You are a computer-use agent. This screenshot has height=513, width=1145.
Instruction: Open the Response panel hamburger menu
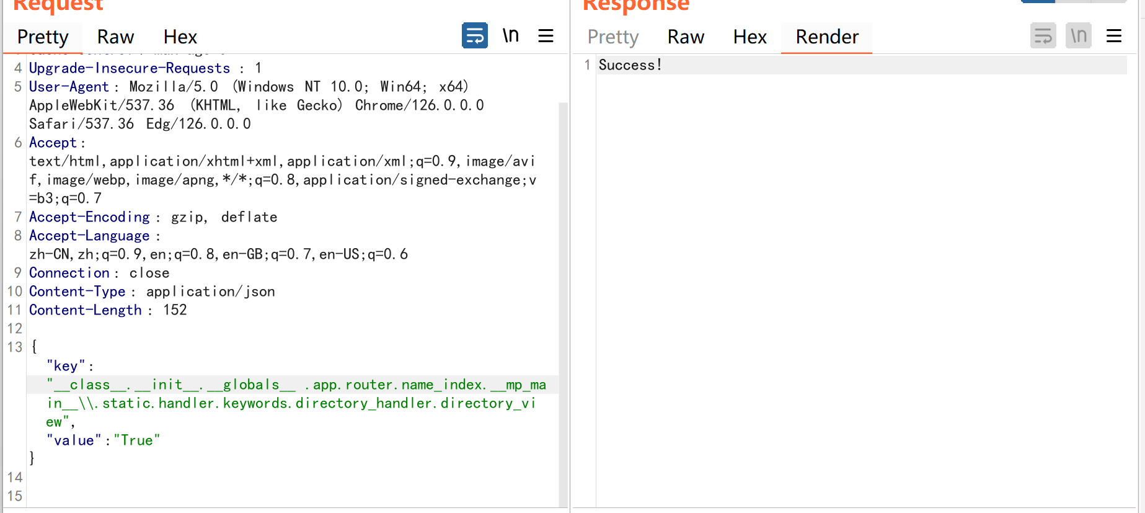[1114, 36]
